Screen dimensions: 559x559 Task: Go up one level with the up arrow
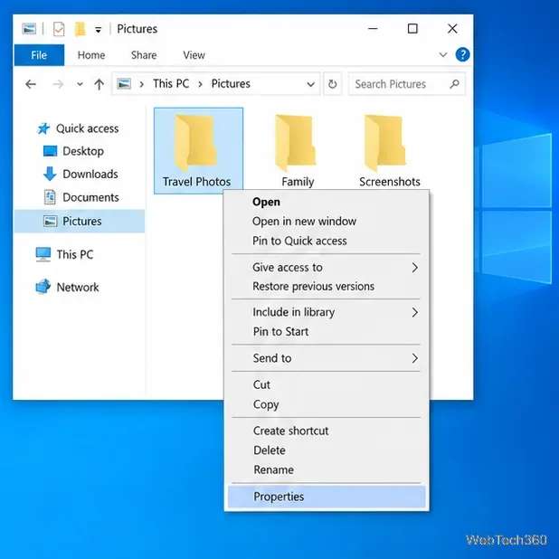click(99, 84)
